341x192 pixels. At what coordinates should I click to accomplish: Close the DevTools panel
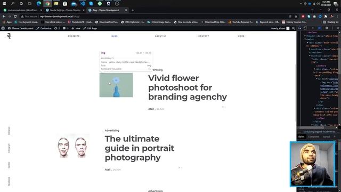click(x=338, y=28)
